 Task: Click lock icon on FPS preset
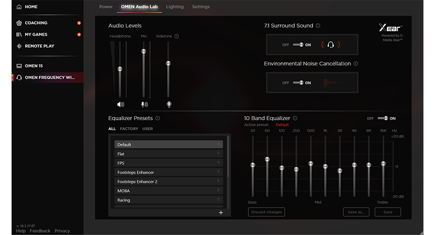[x=218, y=163]
